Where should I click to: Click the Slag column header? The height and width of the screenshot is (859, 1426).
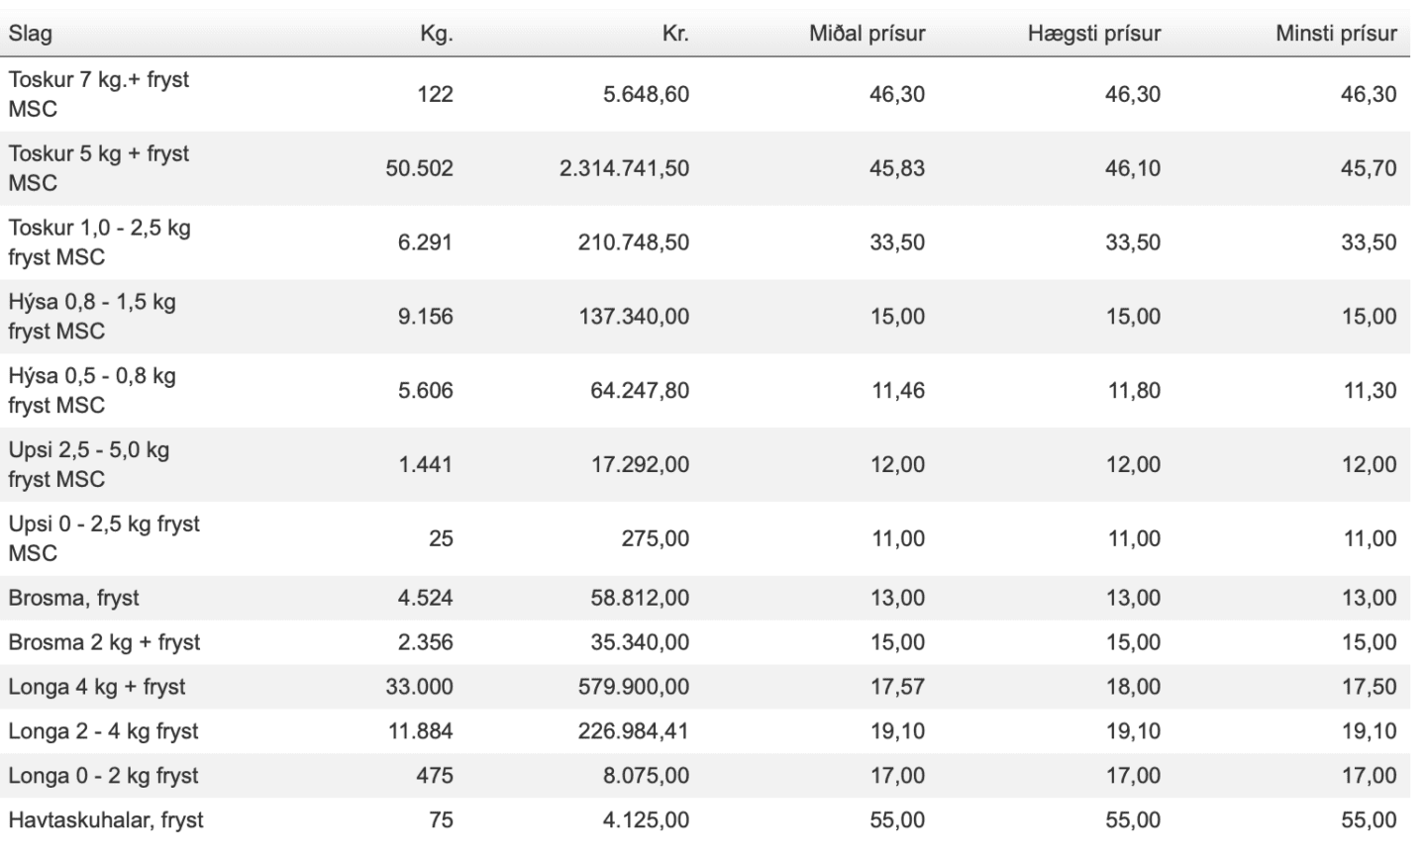[x=31, y=34]
